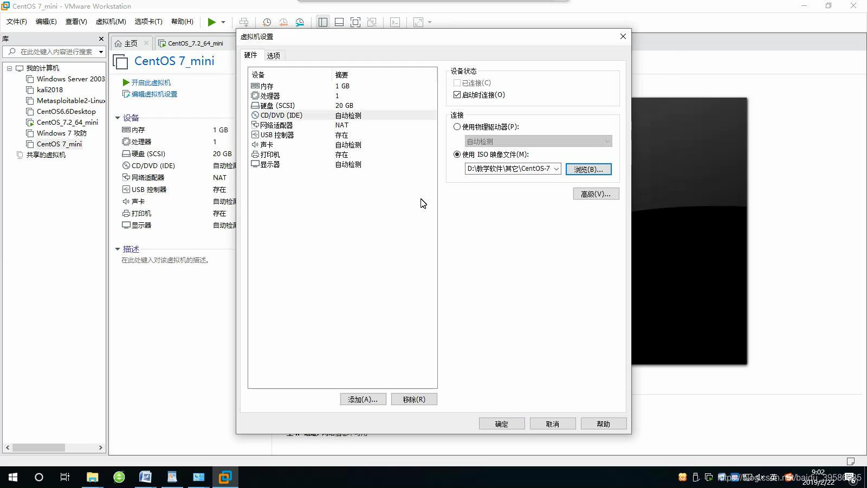Collapse the 设备 section expander
867x488 pixels.
(x=117, y=118)
